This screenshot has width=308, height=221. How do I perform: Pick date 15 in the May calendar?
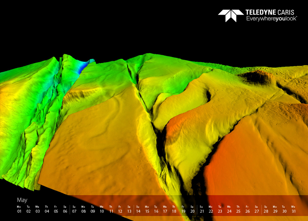click(147, 211)
